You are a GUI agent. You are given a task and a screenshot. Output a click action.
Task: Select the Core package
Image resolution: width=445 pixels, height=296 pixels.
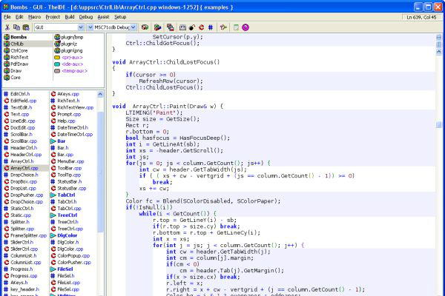[16, 78]
